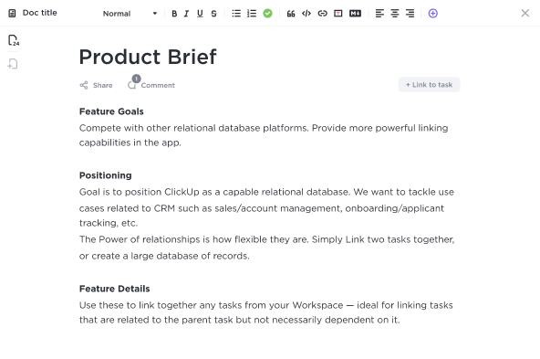540x359 pixels.
Task: Click the paragraph starting 'Use these to link together'
Action: 265,312
